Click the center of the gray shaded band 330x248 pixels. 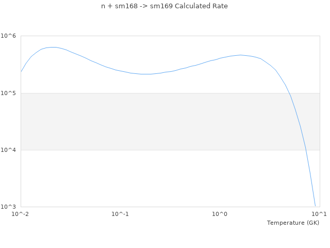coord(170,121)
